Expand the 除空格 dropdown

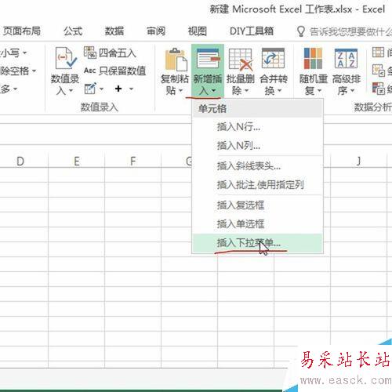pyautogui.click(x=18, y=71)
